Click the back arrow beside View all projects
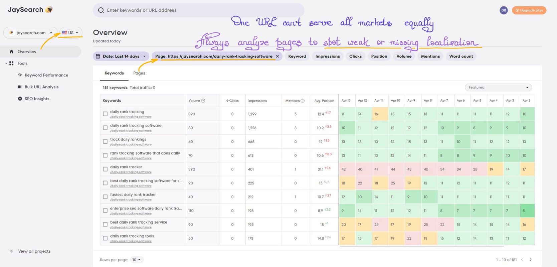The image size is (557, 267). (12, 251)
